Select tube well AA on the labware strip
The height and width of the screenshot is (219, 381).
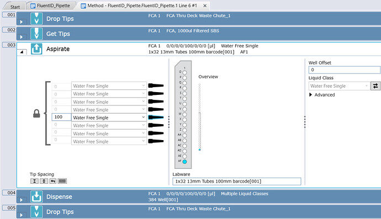[x=184, y=136]
